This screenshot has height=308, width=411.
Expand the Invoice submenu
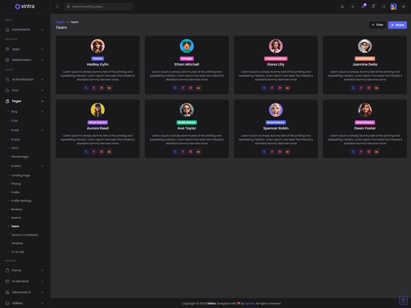coord(25,166)
